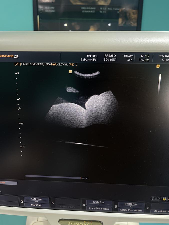The image size is (169, 225).
Task: Click Erste Pos. setzen button
Action: 99,208
